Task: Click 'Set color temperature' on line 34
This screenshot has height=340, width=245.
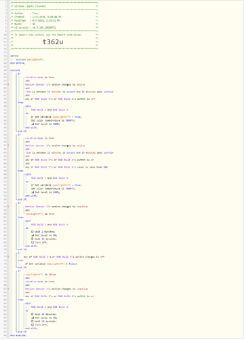Action: click(53, 120)
